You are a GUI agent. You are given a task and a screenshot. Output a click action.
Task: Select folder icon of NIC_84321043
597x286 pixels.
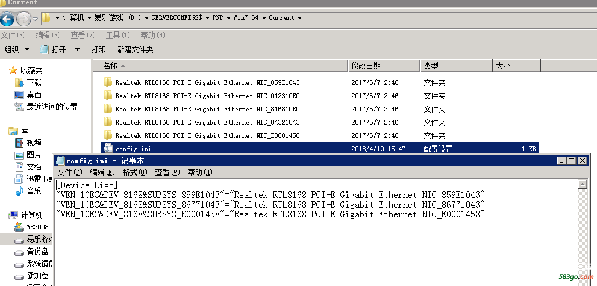[x=108, y=122]
